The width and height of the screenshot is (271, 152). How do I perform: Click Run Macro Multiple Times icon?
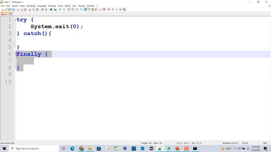tap(120, 9)
